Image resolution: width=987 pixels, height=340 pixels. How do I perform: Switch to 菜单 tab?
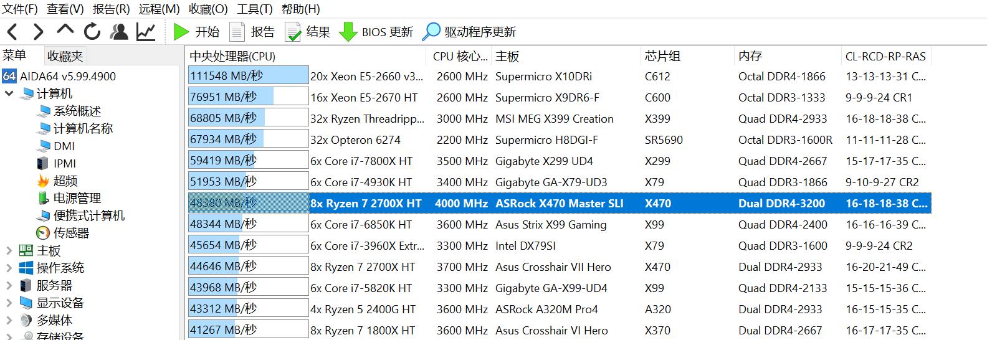coord(14,55)
